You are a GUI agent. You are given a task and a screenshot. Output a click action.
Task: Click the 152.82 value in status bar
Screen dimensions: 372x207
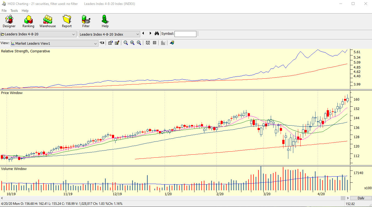(351, 204)
